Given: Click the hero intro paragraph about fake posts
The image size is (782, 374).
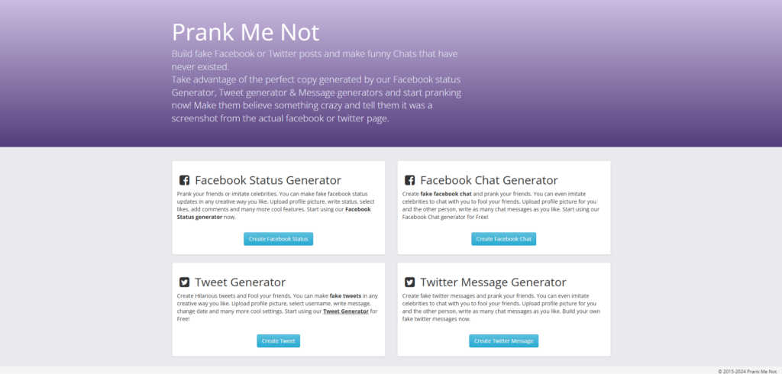Looking at the screenshot, I should pos(316,85).
